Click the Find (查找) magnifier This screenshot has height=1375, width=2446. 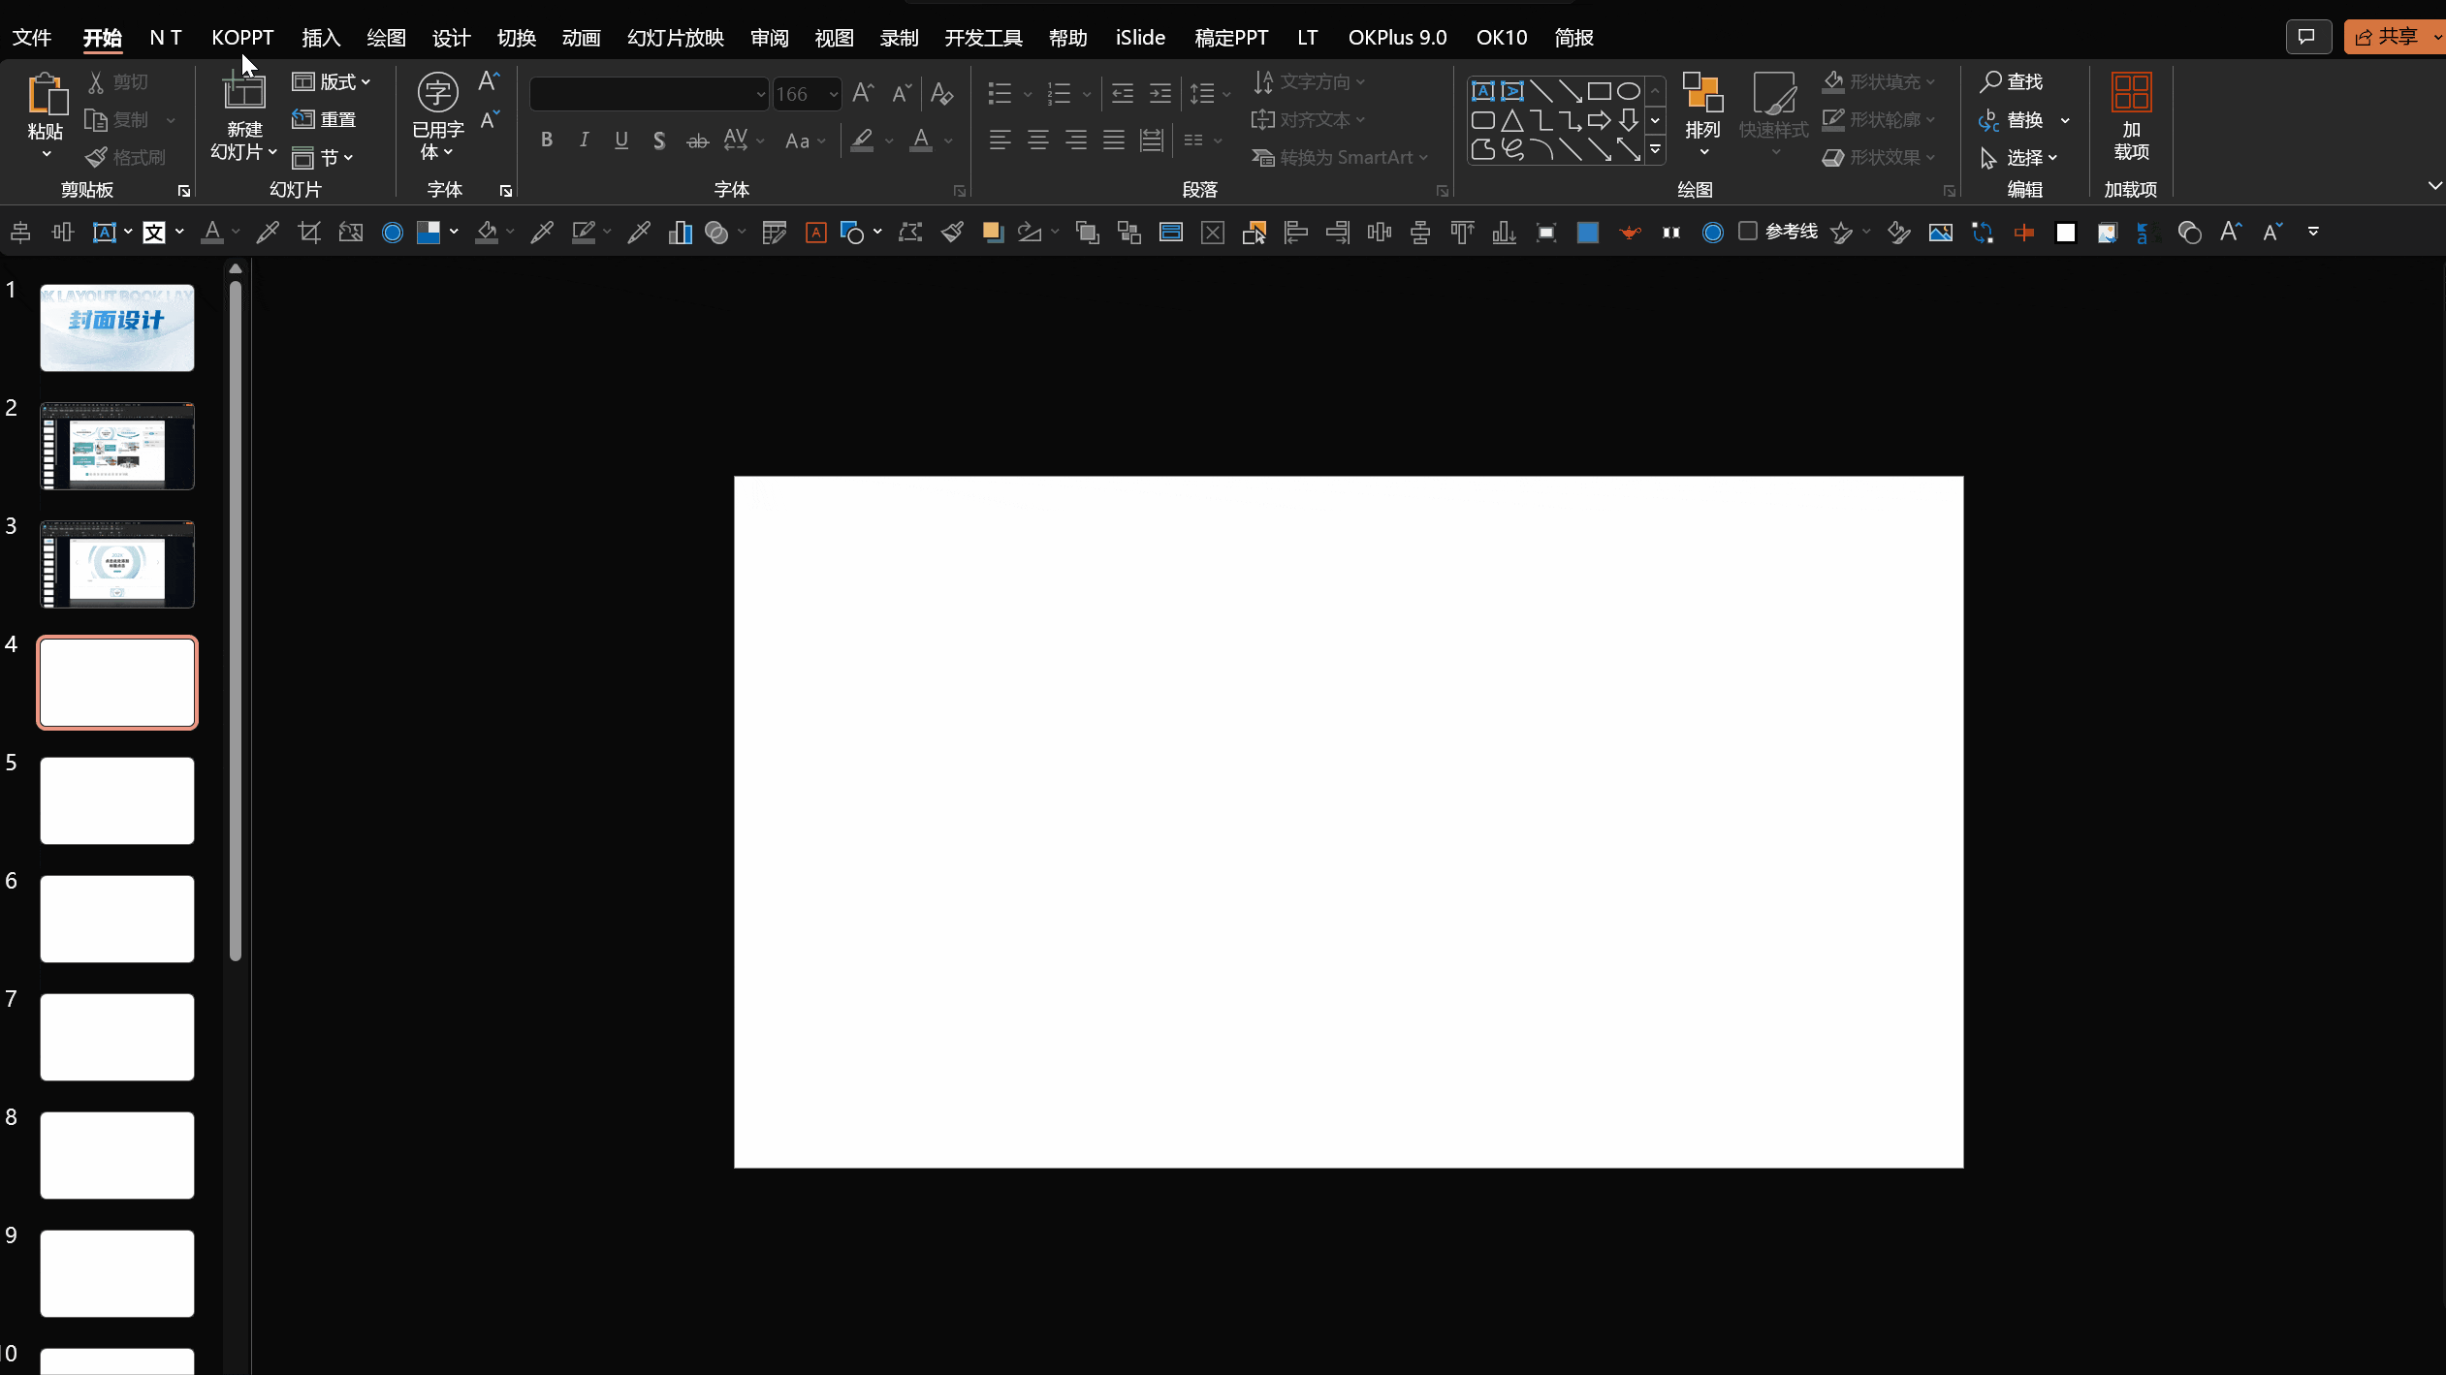point(1990,81)
